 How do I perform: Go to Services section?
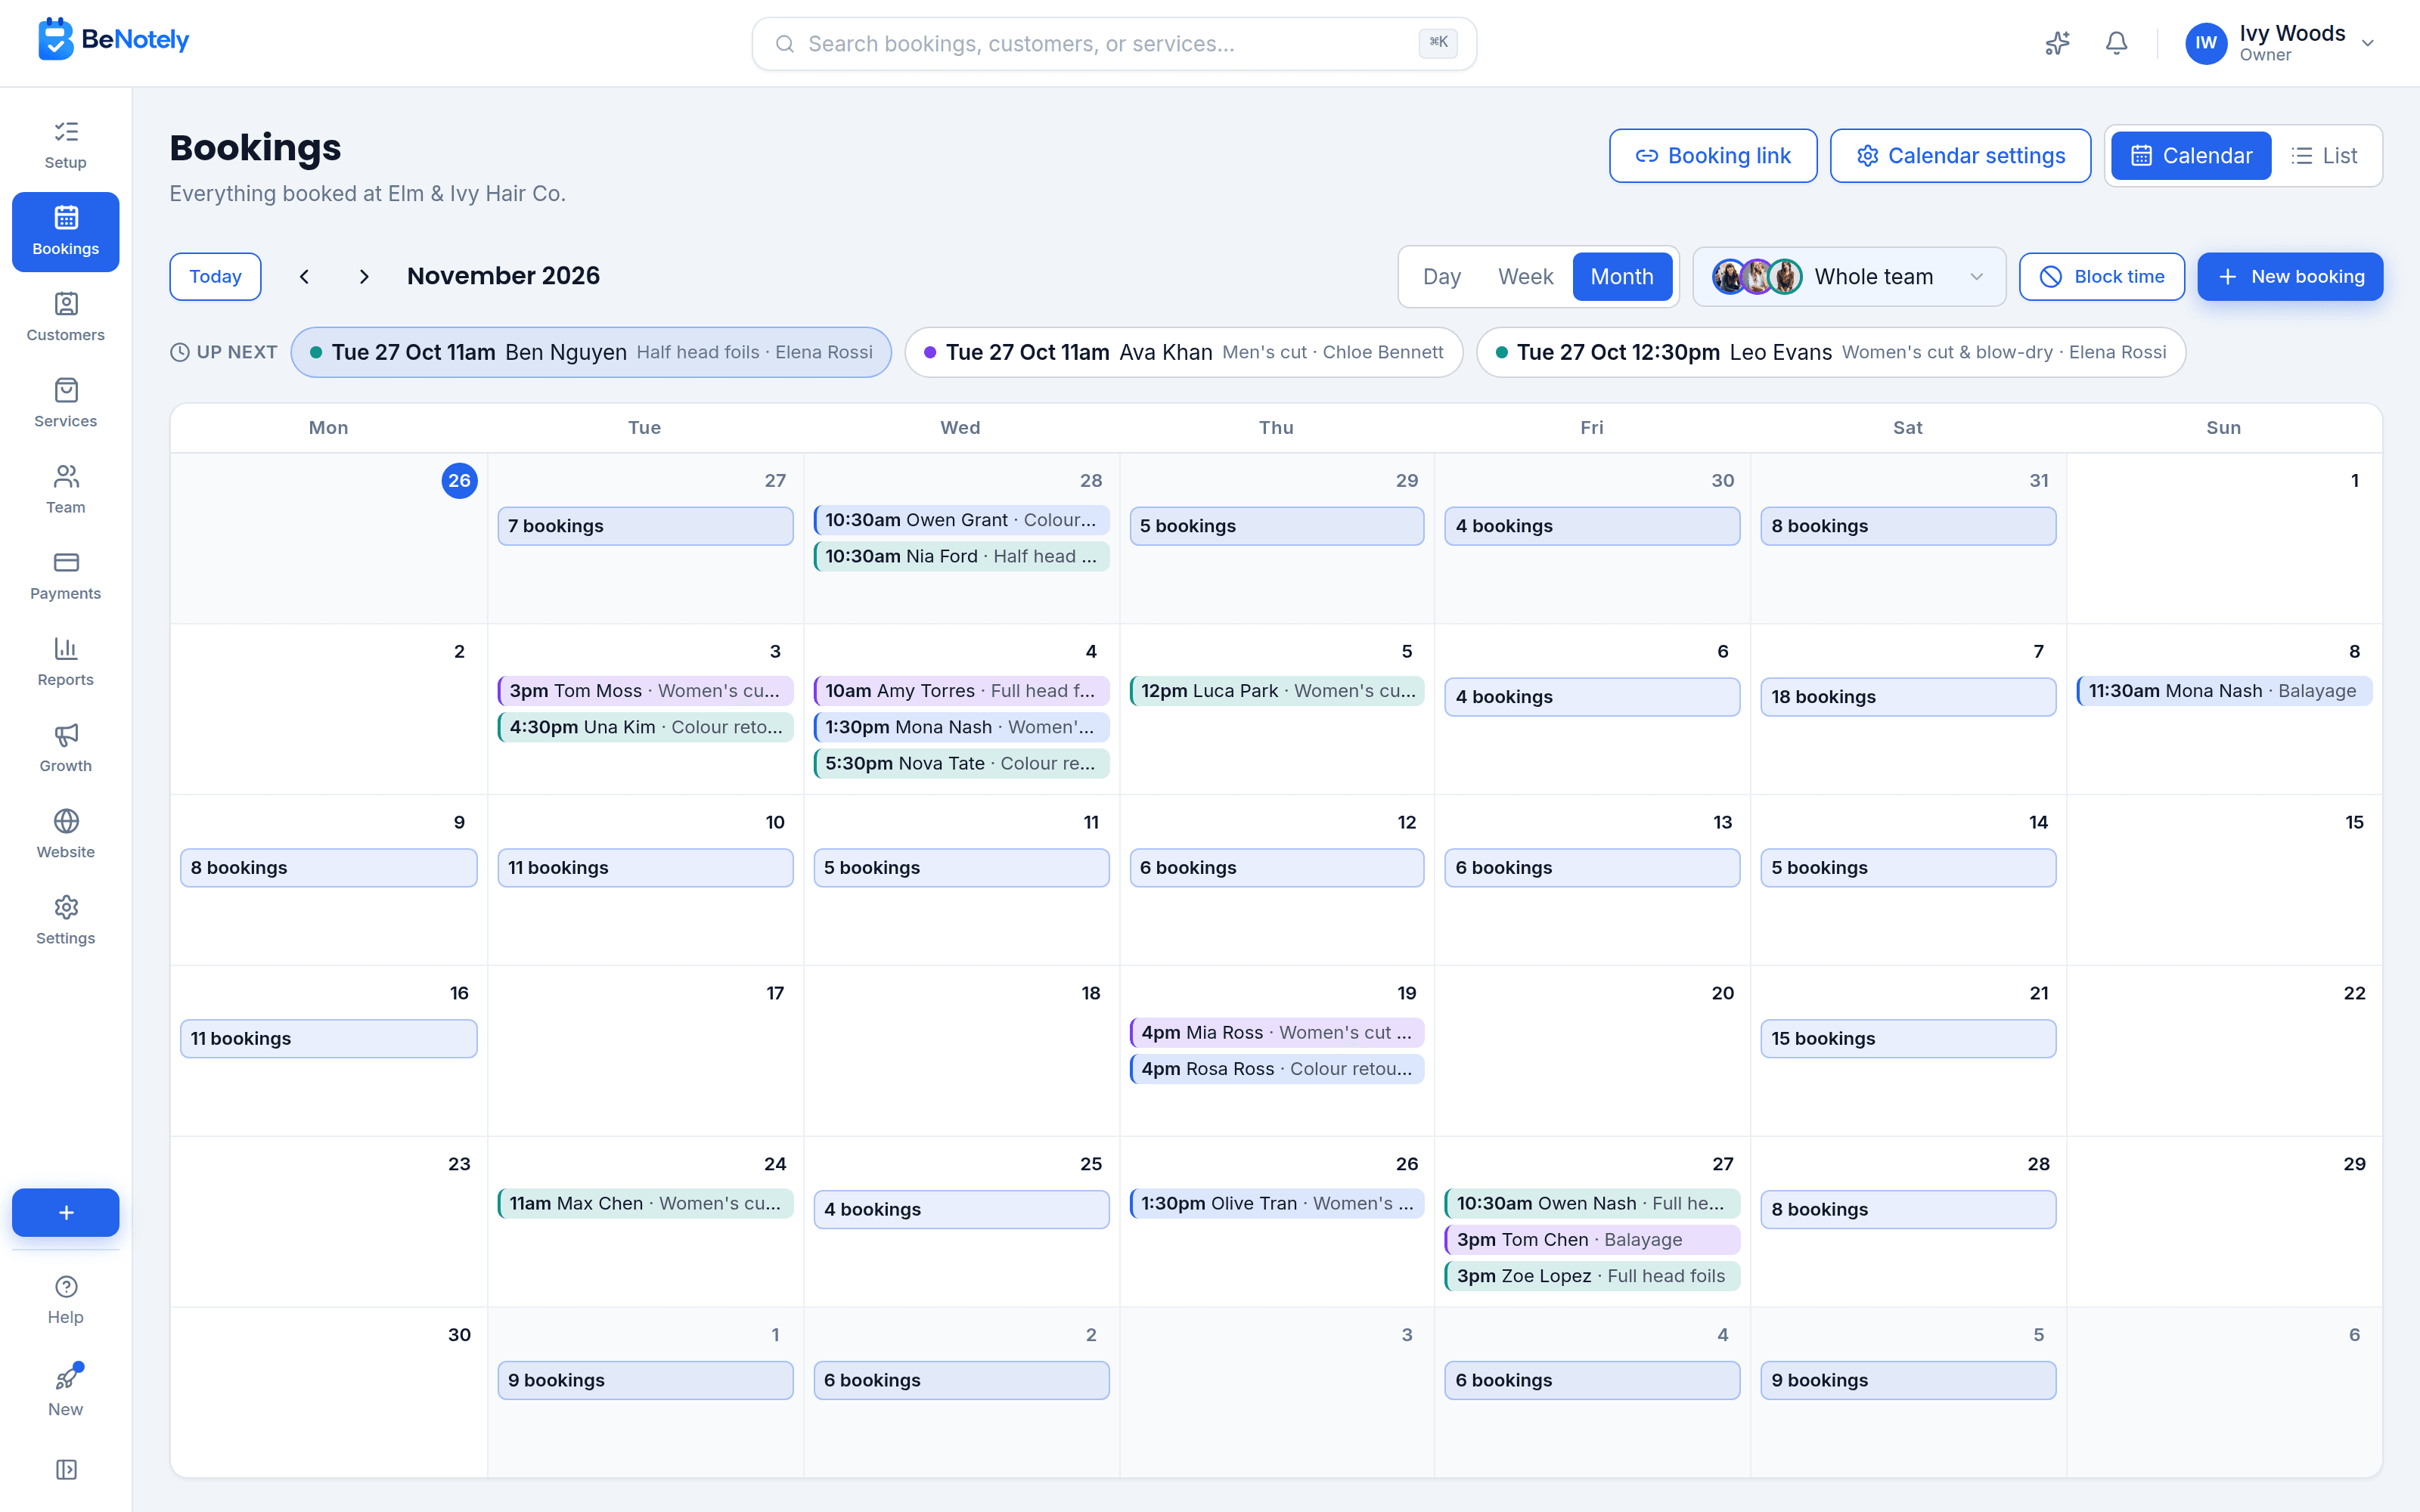66,403
